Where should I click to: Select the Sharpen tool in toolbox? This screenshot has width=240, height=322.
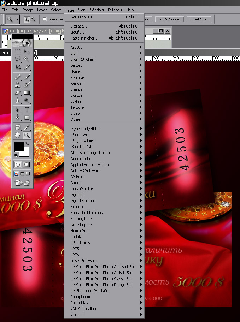pyautogui.click(x=18, y=100)
